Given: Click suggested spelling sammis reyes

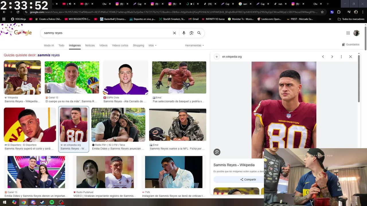Looking at the screenshot, I should click(48, 55).
